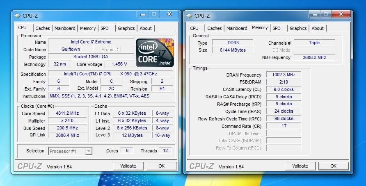The height and width of the screenshot is (186, 366).
Task: Click the FSB:DRAM value 2:10
Action: point(284,82)
